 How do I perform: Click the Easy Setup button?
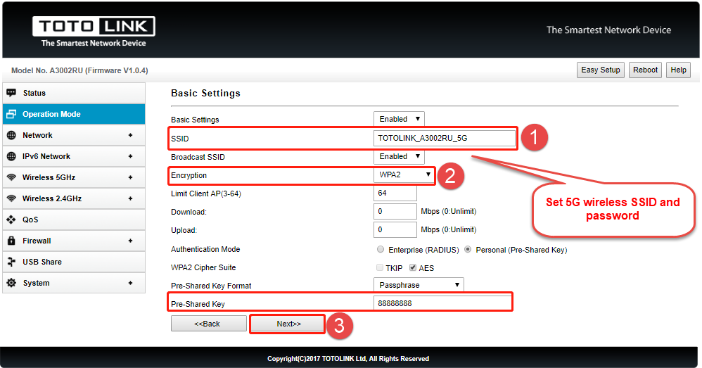[601, 70]
